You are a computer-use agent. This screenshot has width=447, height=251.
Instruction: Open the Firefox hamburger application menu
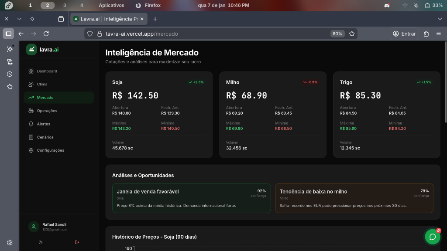(439, 34)
